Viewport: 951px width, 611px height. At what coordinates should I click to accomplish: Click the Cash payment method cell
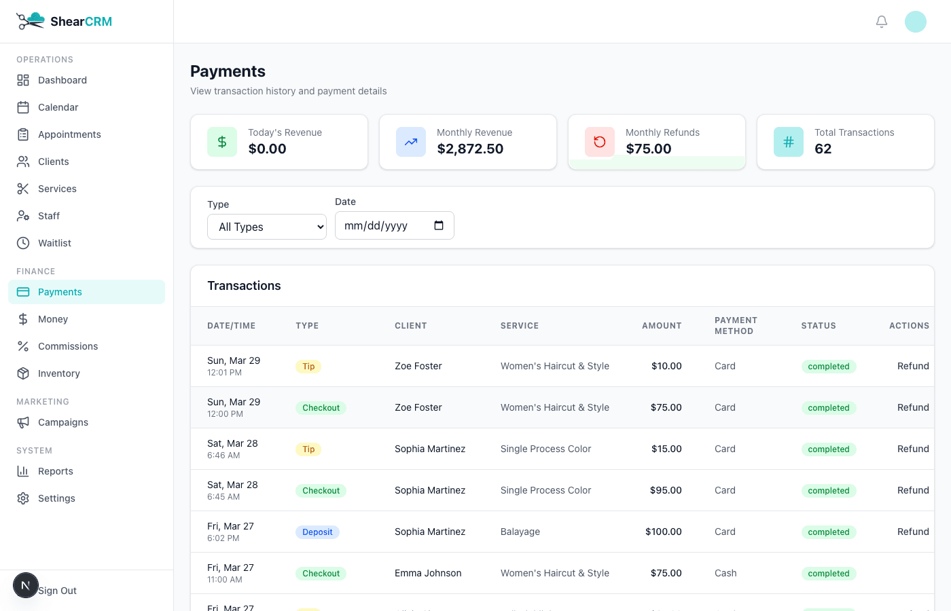[725, 573]
